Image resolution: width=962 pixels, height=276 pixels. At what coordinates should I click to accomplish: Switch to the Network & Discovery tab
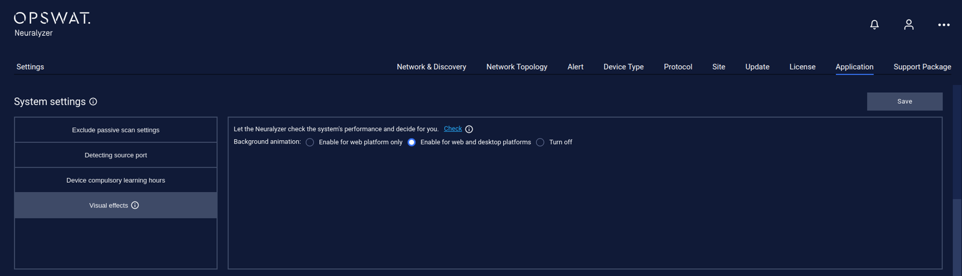tap(431, 67)
